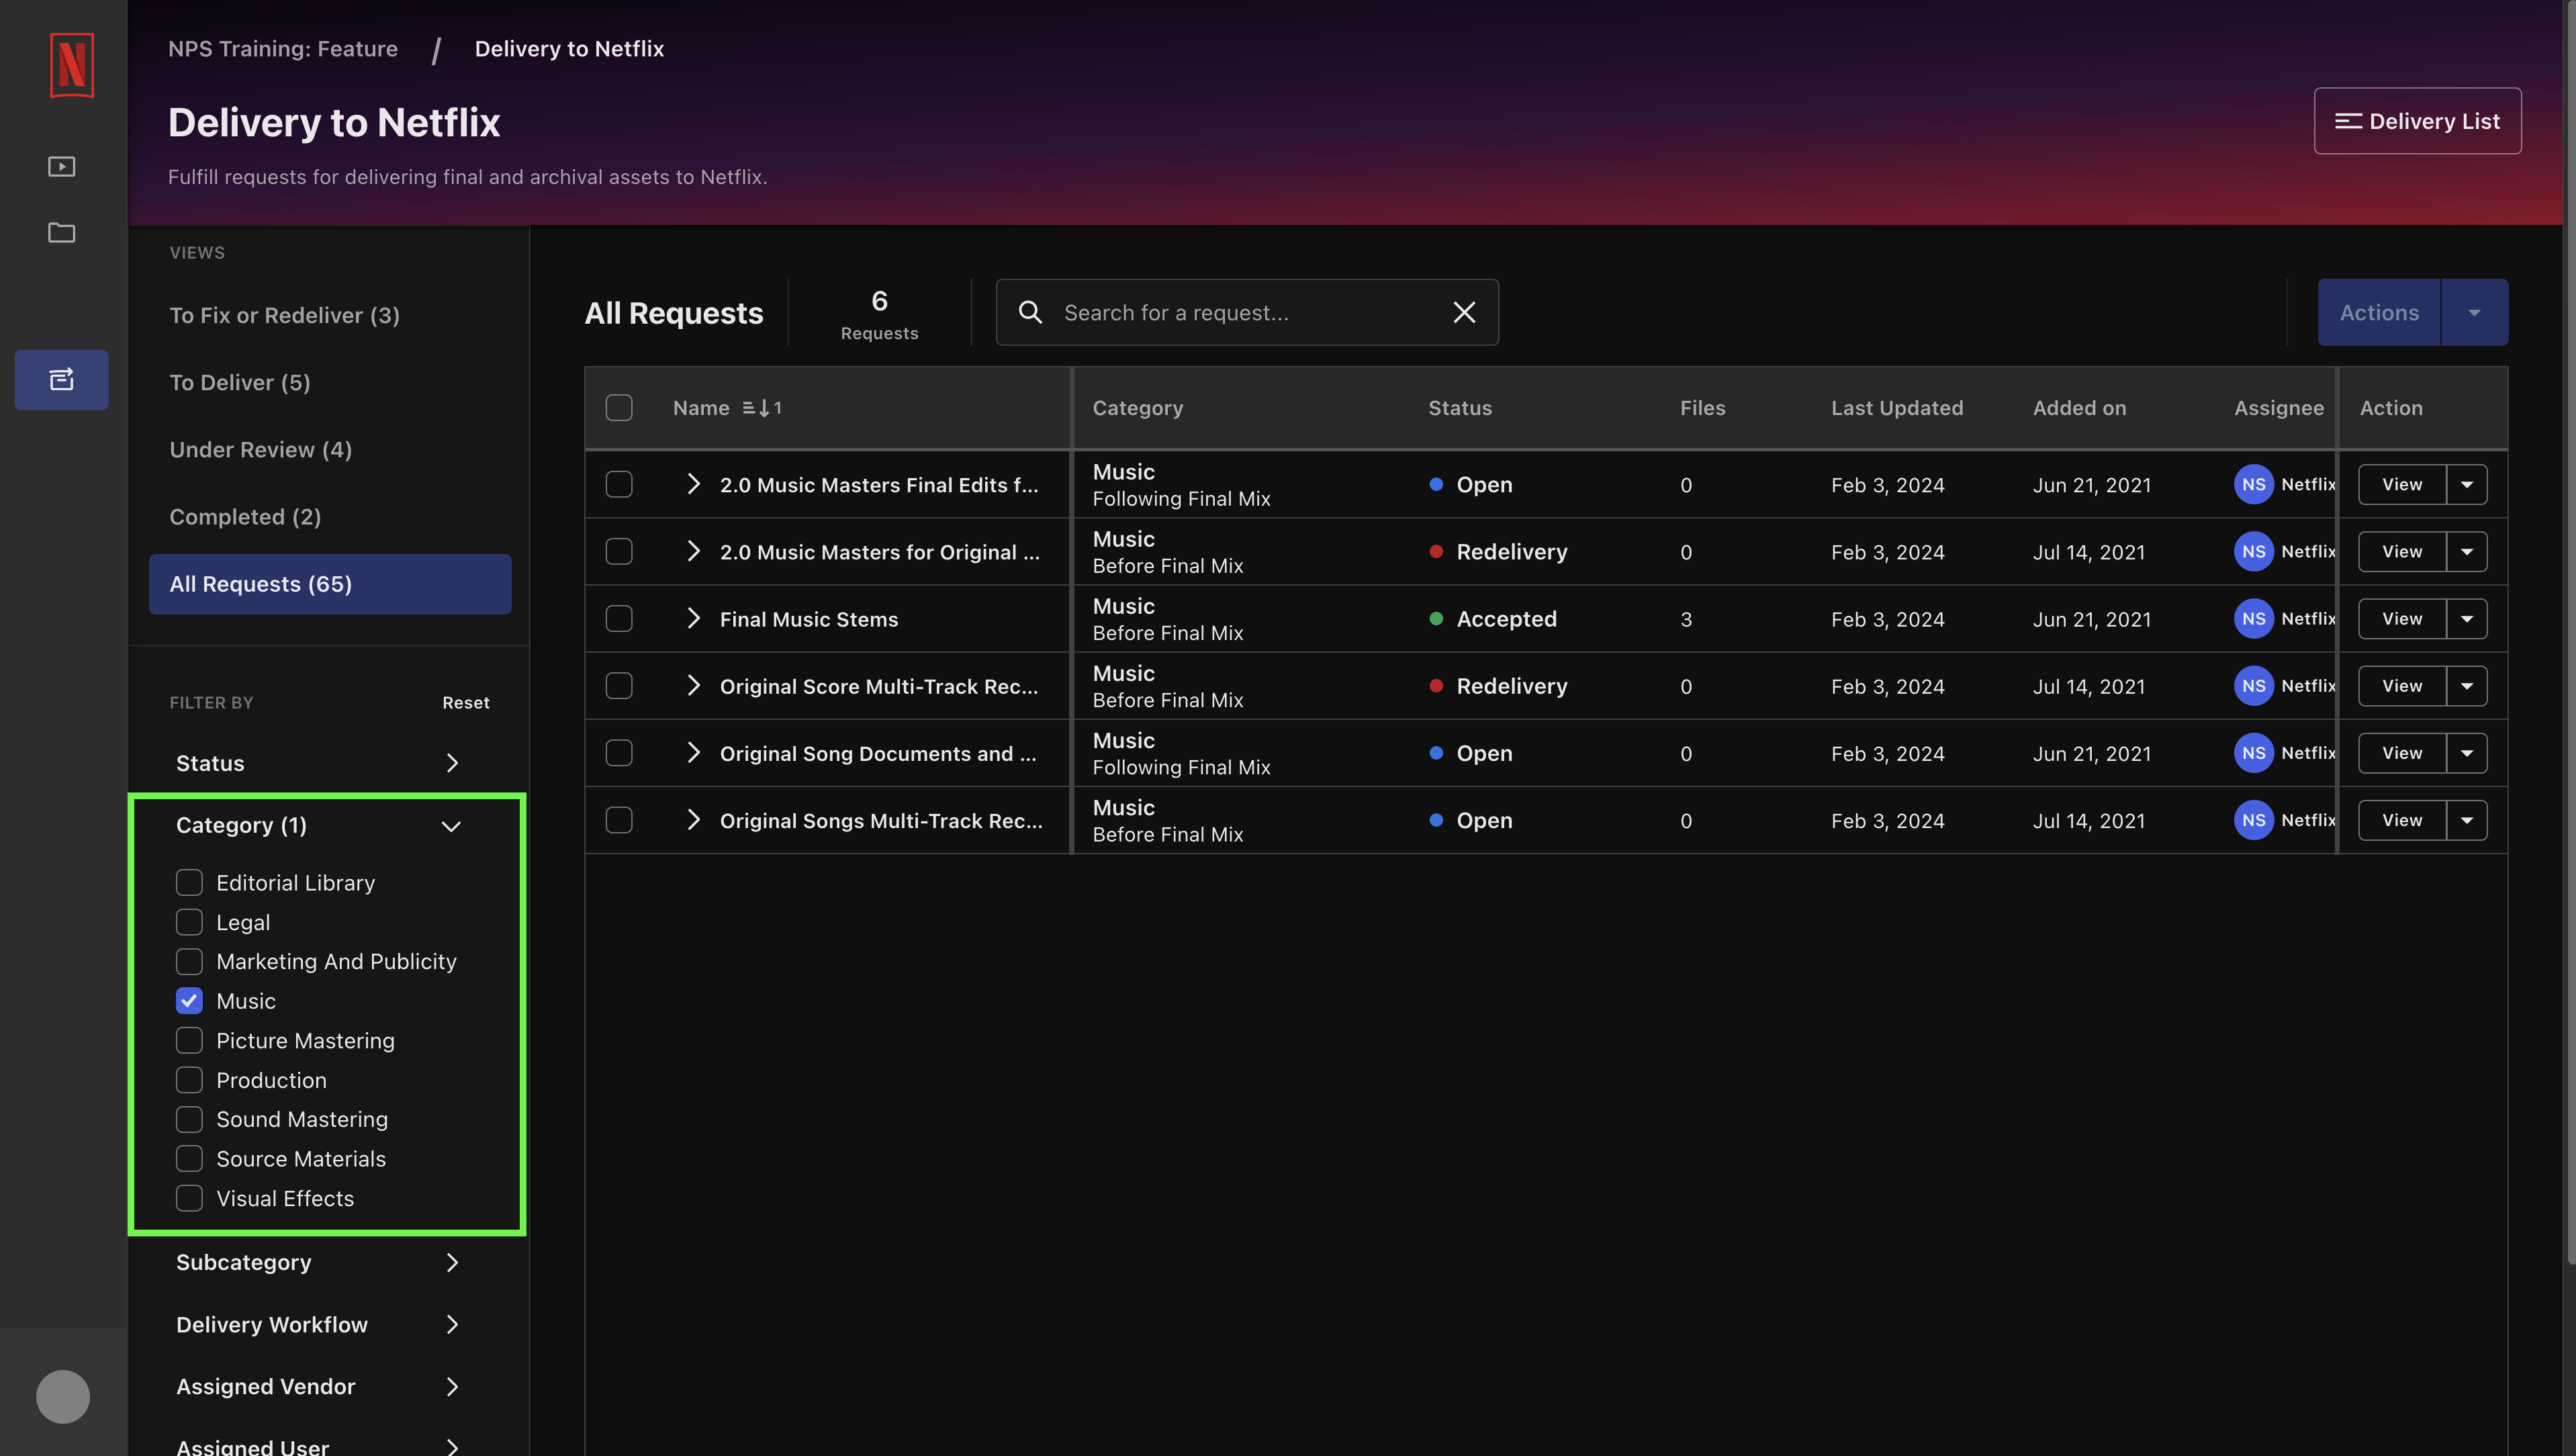Image resolution: width=2576 pixels, height=1456 pixels.
Task: Click the Netflix logo icon
Action: pyautogui.click(x=71, y=66)
